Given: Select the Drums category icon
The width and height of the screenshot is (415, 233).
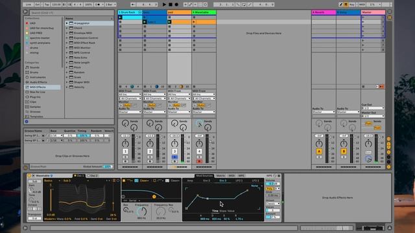Looking at the screenshot, I should pyautogui.click(x=27, y=72).
